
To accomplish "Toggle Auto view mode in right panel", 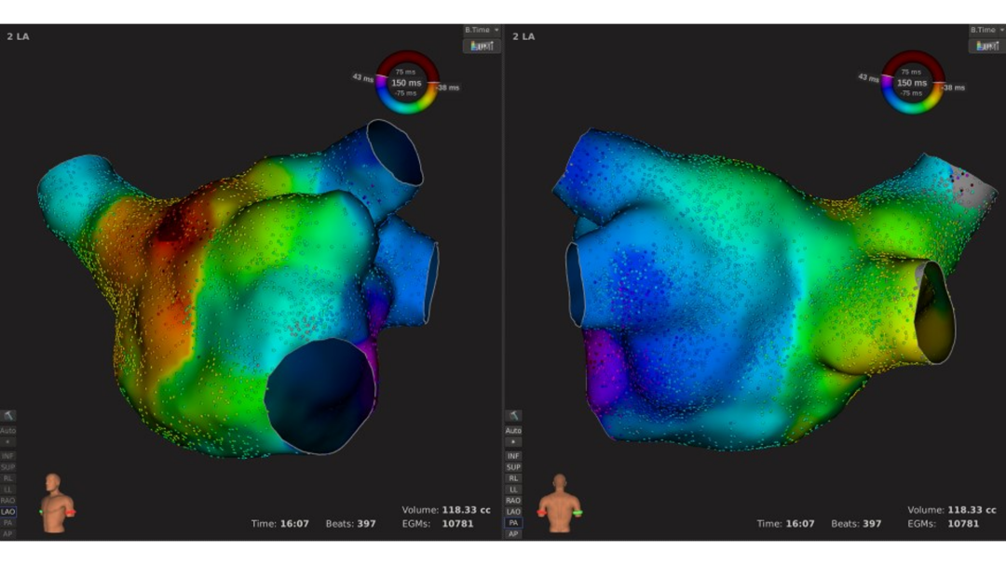I will point(513,431).
